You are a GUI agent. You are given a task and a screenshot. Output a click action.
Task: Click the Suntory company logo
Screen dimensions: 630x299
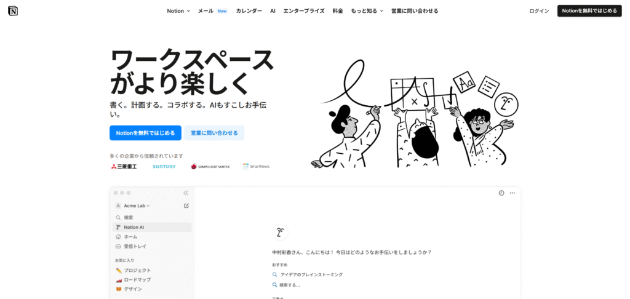pyautogui.click(x=164, y=166)
